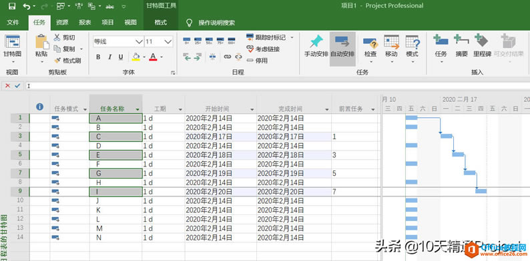The image size is (530, 261).
Task: Open the Gantt Chart Format tab
Action: [x=161, y=23]
